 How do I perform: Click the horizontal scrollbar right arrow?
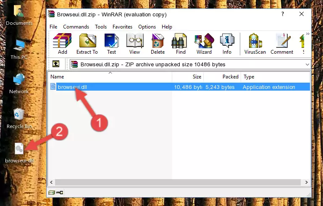(306, 182)
